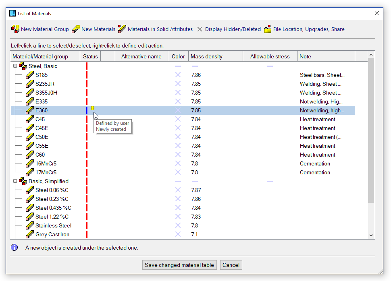Click the yellow newly created status icon
391x281 pixels.
pos(93,108)
